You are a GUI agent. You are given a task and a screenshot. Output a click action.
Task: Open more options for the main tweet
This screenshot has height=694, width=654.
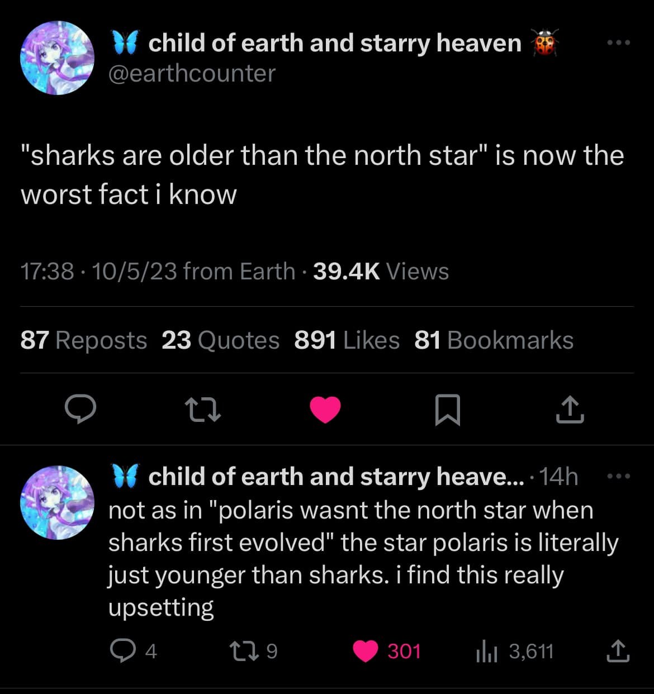pos(619,42)
